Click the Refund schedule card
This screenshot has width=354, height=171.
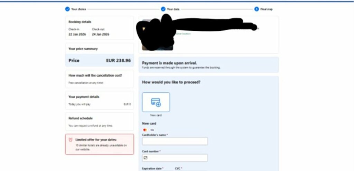99,121
